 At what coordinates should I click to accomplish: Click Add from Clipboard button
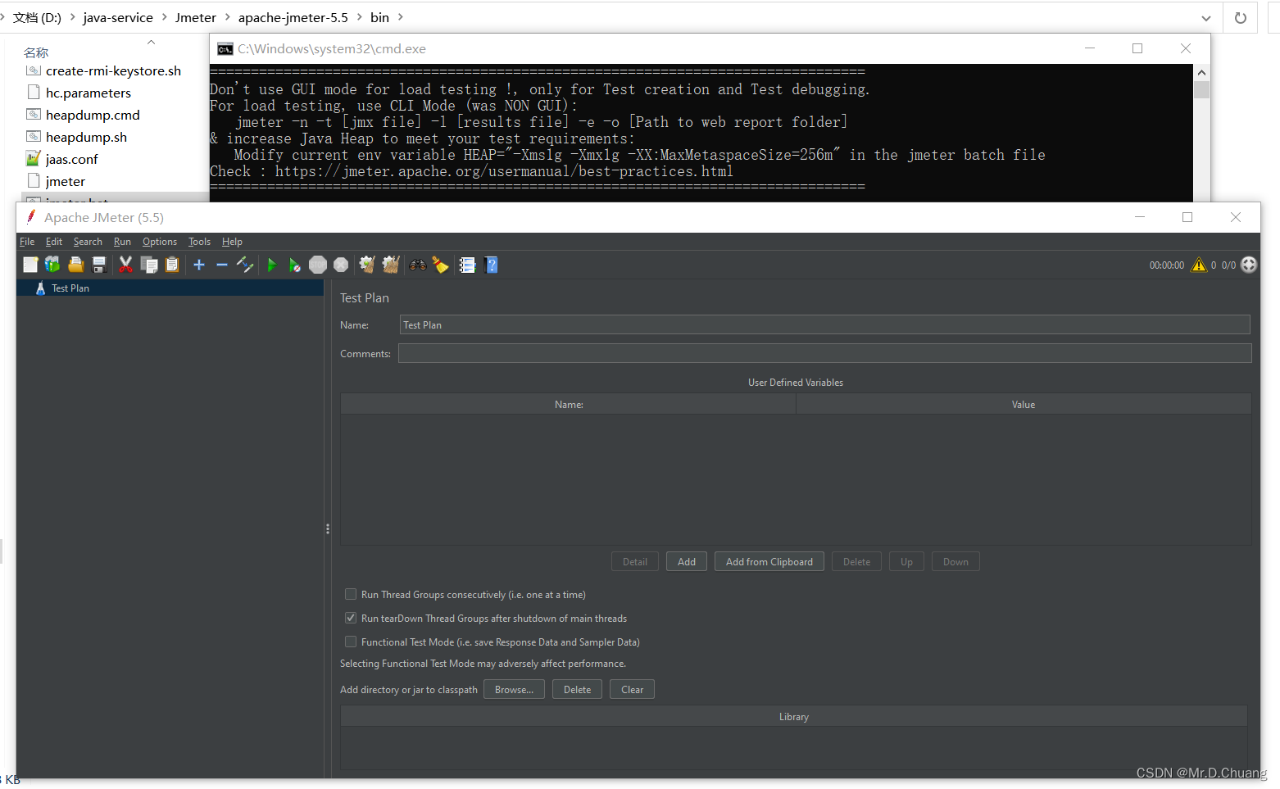[x=769, y=562]
